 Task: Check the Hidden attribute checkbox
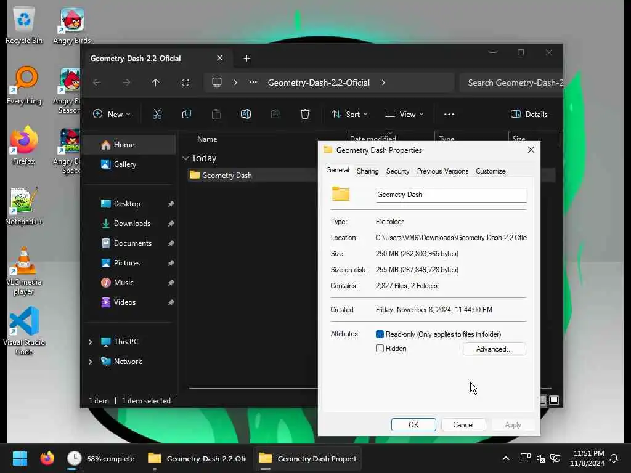pos(380,349)
